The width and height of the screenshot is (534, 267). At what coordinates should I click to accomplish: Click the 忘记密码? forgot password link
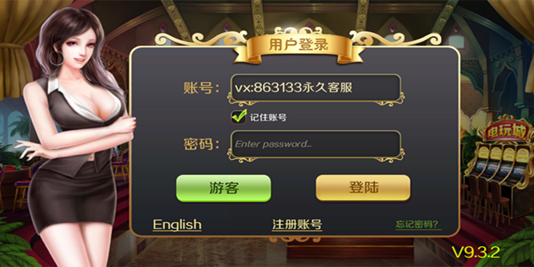(x=419, y=224)
